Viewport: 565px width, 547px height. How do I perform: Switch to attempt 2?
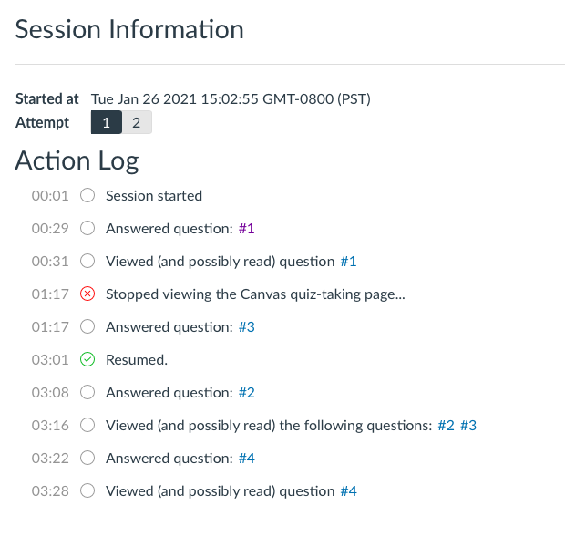pos(136,123)
